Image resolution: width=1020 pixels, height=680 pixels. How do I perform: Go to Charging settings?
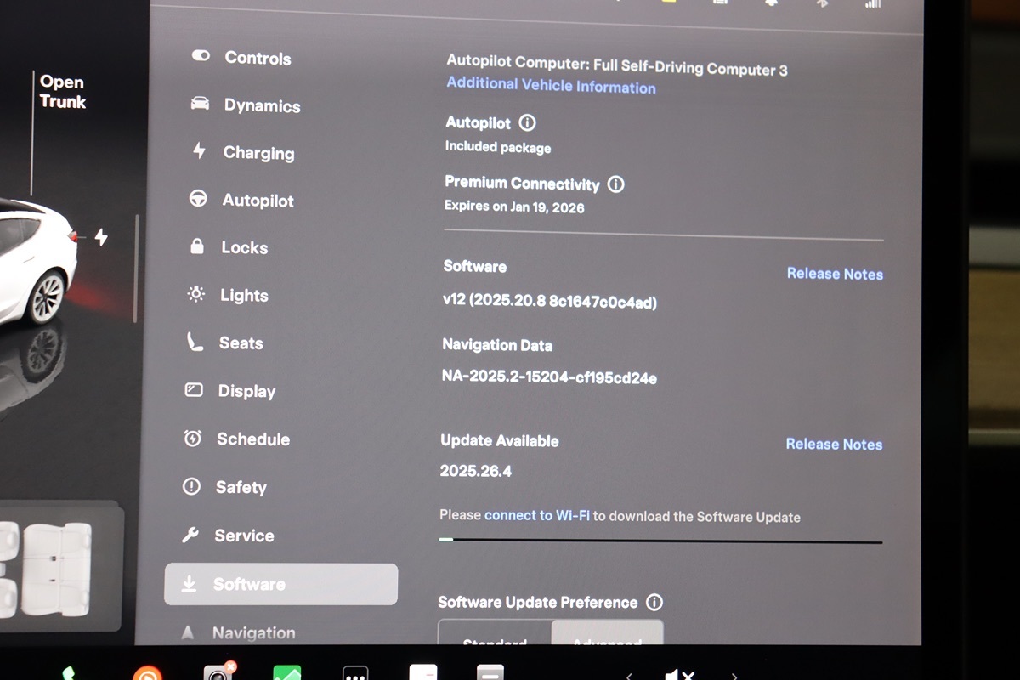(258, 153)
